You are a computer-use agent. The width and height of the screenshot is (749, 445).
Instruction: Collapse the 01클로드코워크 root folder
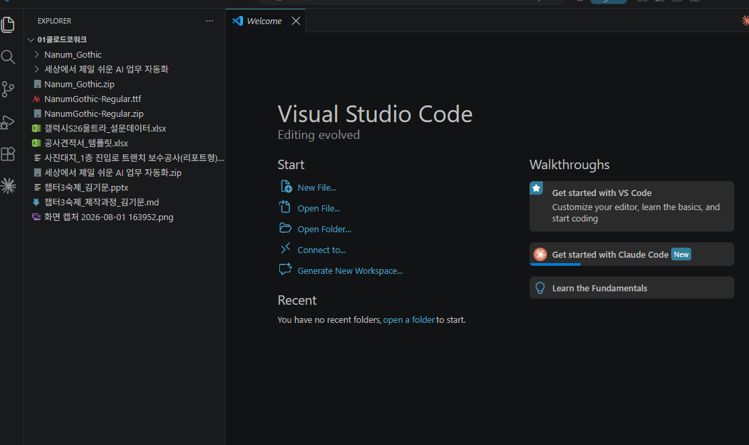[x=124, y=39]
